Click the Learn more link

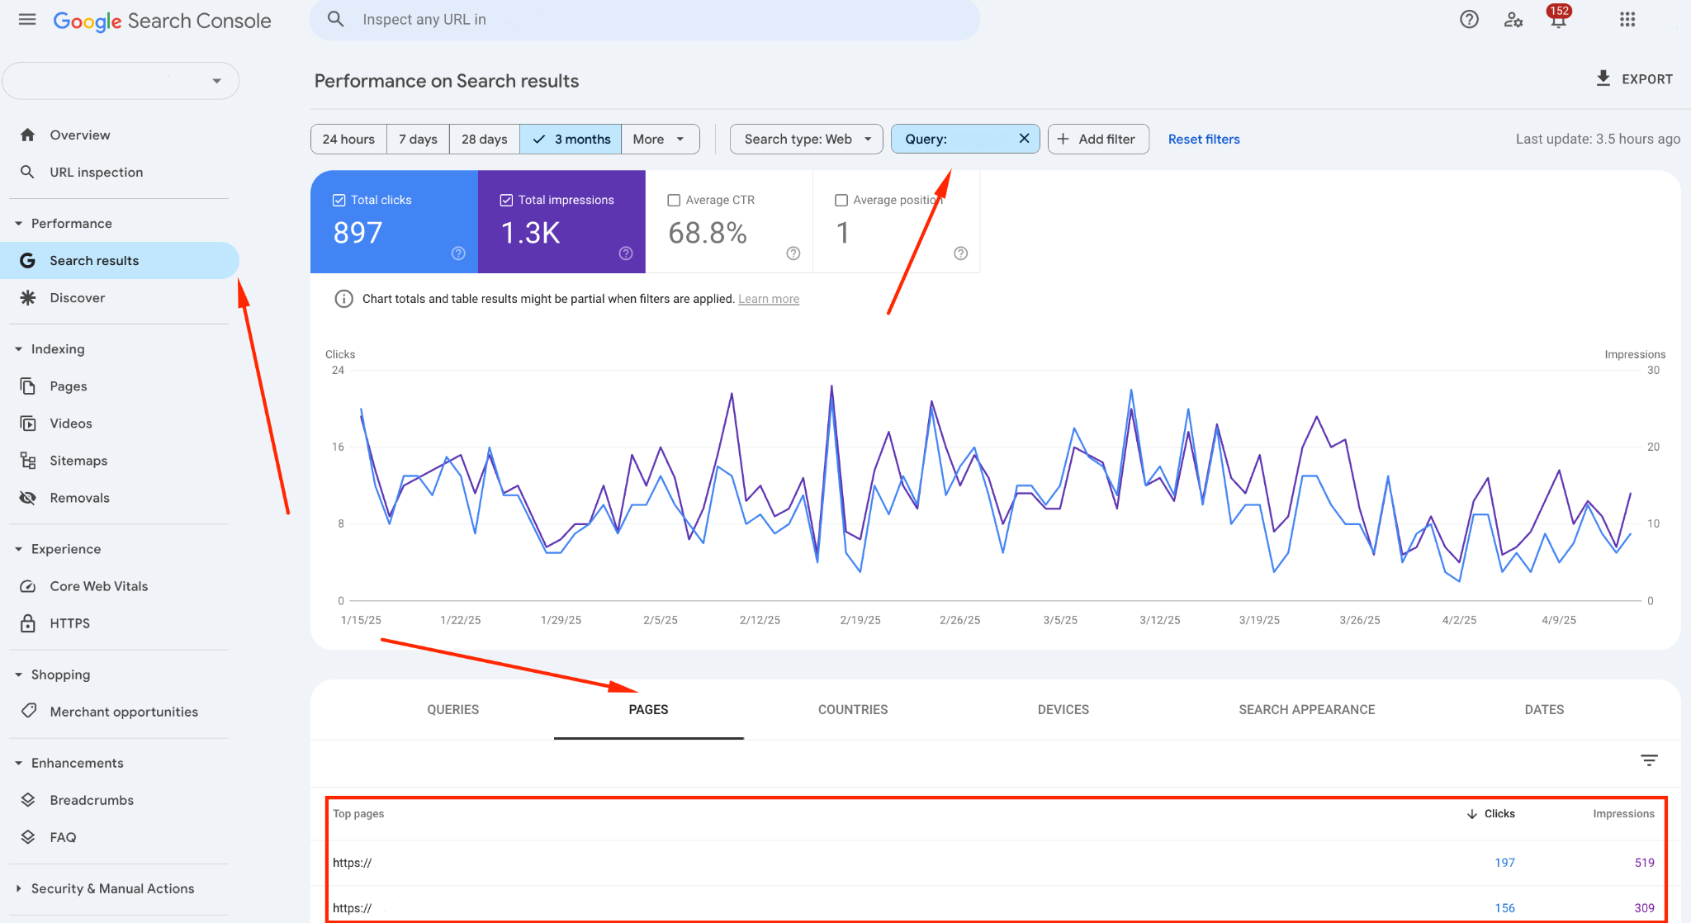tap(769, 299)
